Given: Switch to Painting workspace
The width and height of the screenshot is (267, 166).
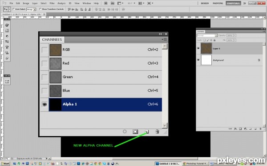Looking at the screenshot, I should 218,3.
